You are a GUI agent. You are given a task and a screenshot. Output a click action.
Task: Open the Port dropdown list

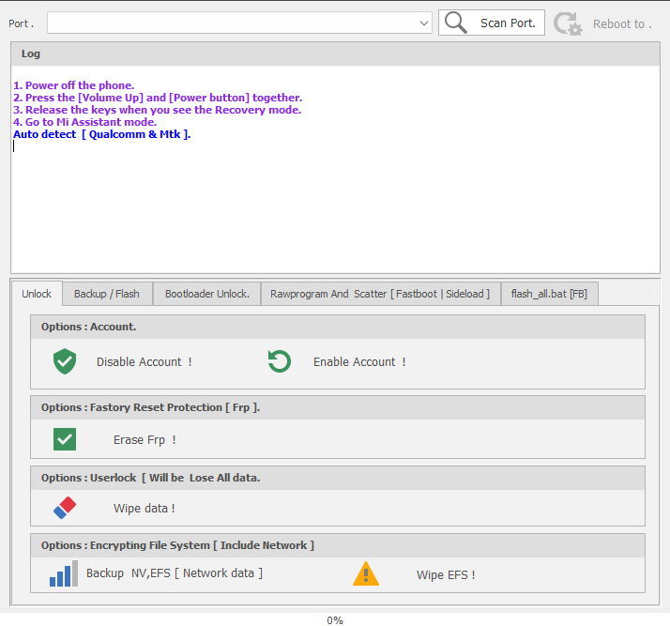(x=423, y=23)
